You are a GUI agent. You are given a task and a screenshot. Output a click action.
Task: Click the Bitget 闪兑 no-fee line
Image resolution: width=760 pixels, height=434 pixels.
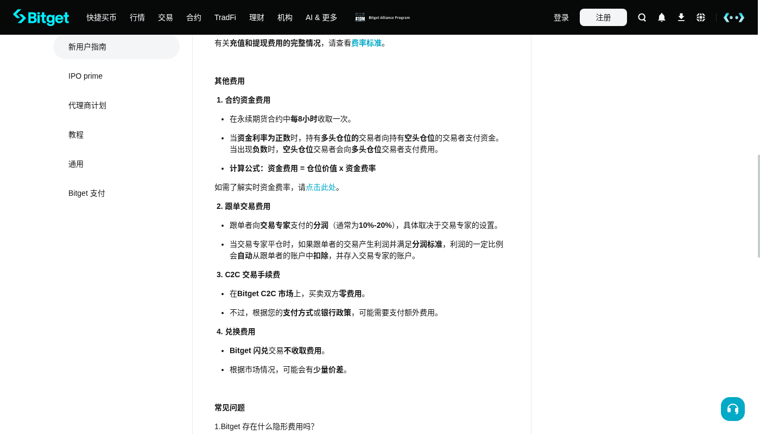click(279, 350)
